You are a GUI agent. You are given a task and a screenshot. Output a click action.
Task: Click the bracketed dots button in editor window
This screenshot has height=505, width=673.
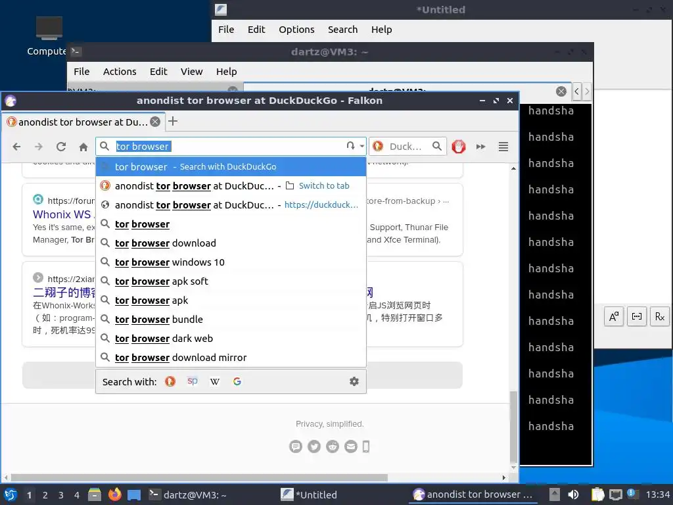637,317
